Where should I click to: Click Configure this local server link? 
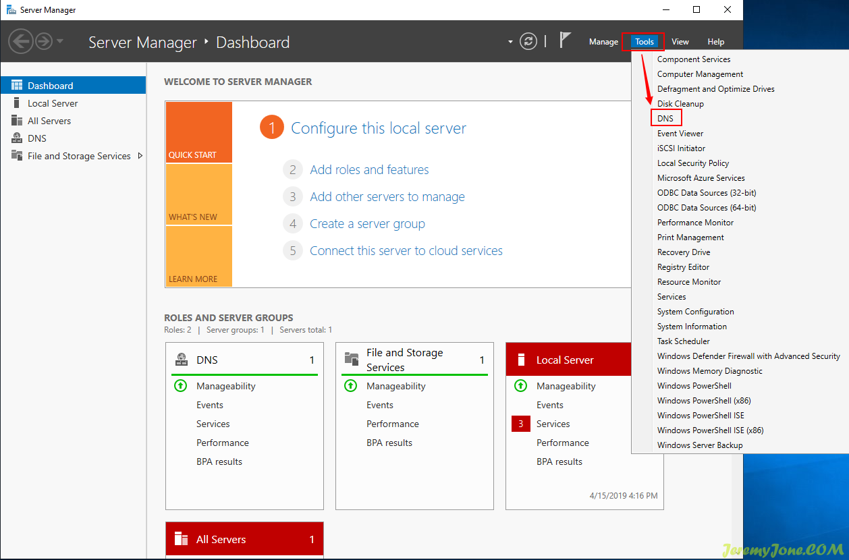(379, 128)
